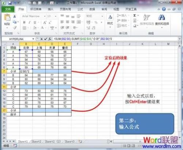Click the Insert Function fx icon

point(50,39)
